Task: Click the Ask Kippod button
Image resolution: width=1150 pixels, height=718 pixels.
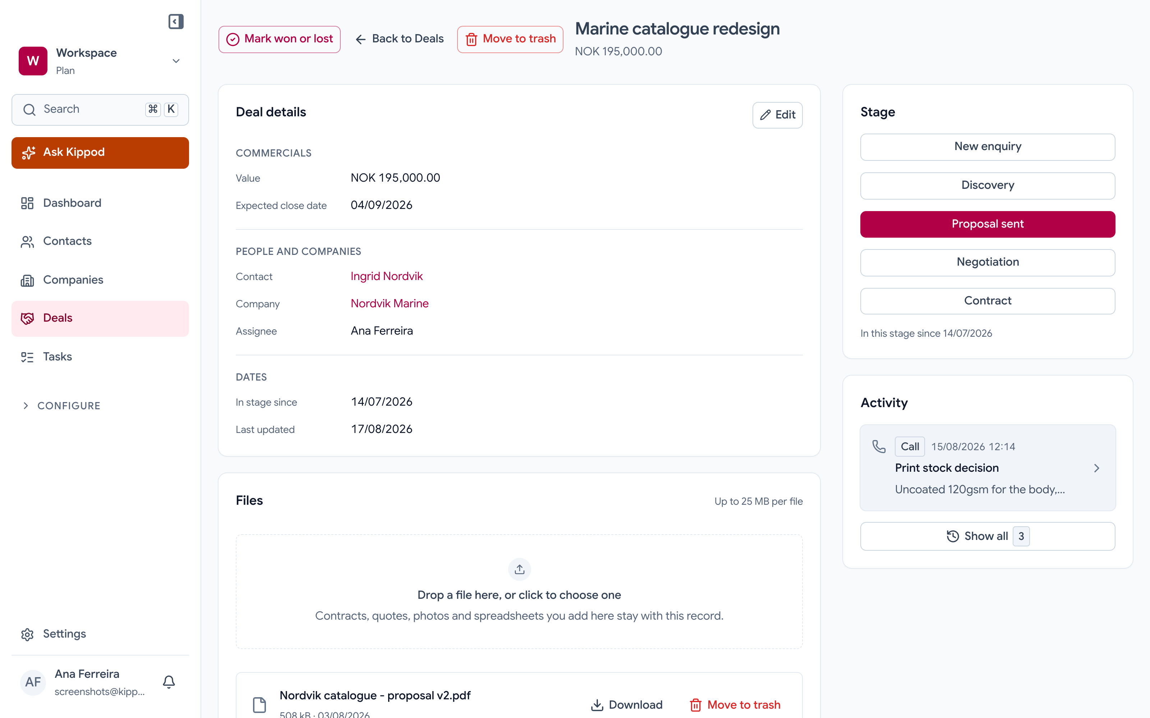Action: pos(100,153)
